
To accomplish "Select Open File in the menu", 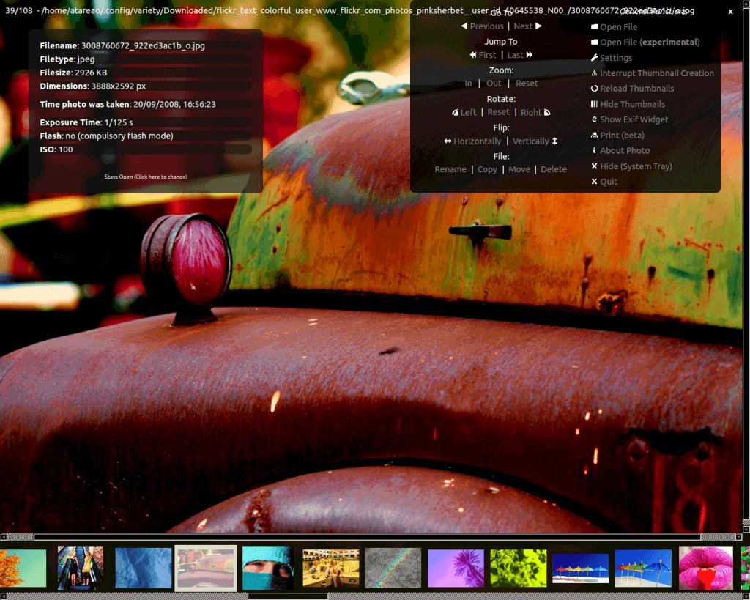I will click(618, 27).
